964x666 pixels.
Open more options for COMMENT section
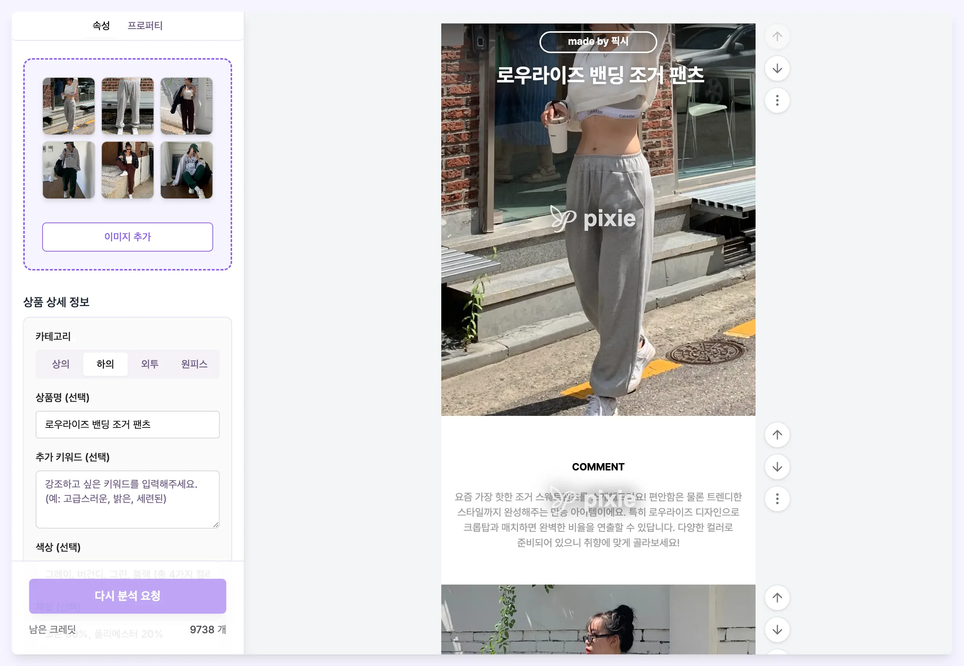click(x=777, y=499)
